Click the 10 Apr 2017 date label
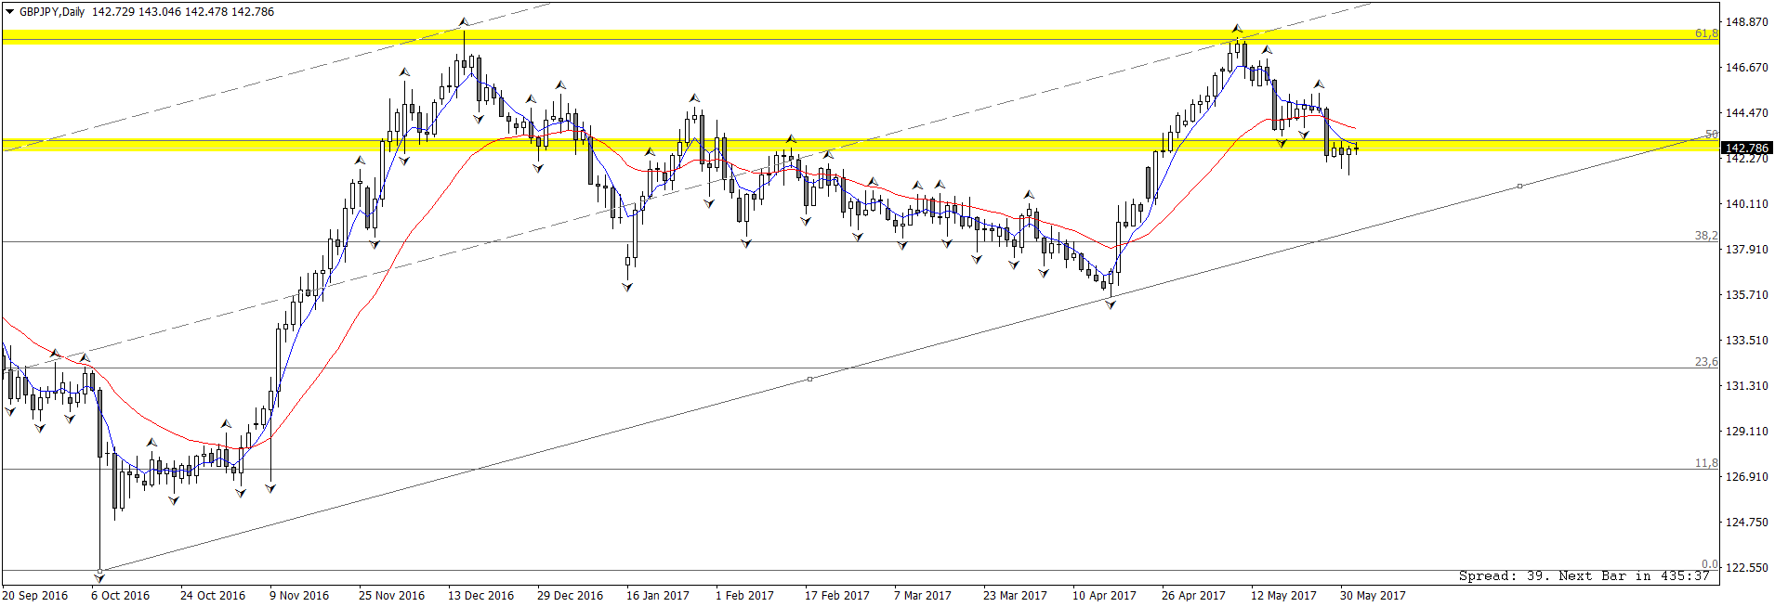Screen dimensions: 1775x607 pyautogui.click(x=1104, y=596)
